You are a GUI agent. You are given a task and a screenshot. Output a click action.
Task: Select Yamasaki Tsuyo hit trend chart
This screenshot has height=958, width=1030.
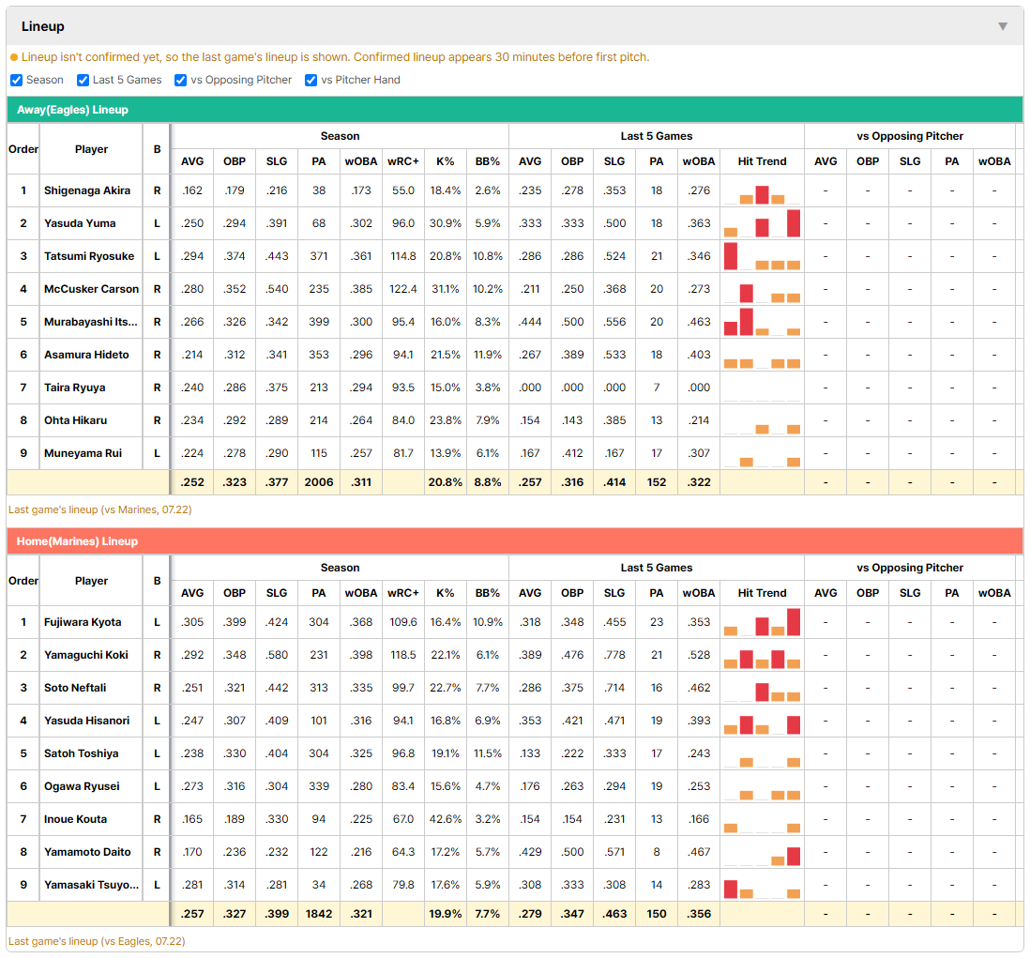click(x=762, y=885)
